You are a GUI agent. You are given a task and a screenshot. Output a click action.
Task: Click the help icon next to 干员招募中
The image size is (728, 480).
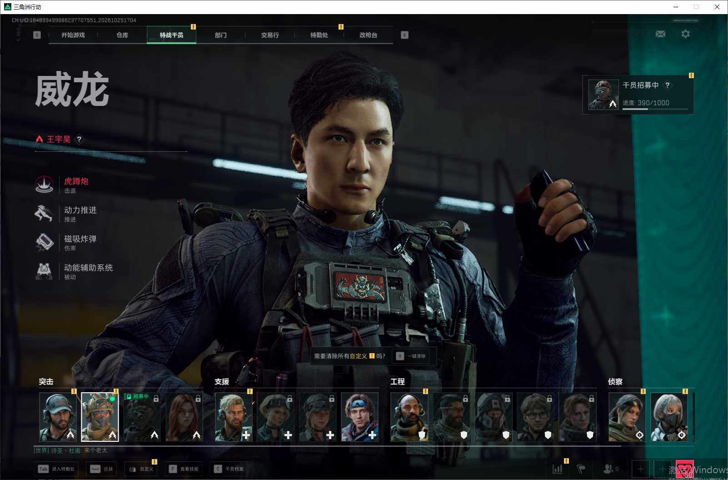[667, 85]
